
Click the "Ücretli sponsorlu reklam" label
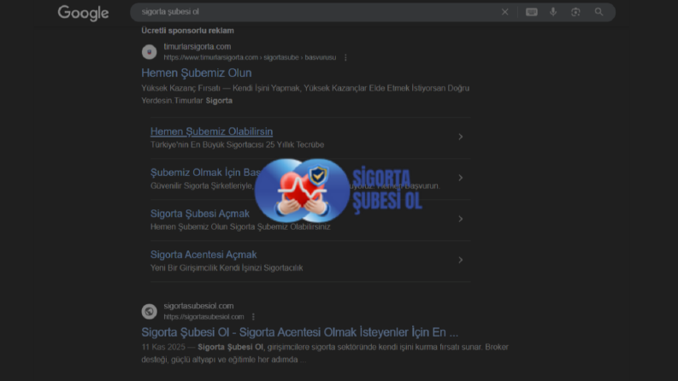pyautogui.click(x=187, y=31)
